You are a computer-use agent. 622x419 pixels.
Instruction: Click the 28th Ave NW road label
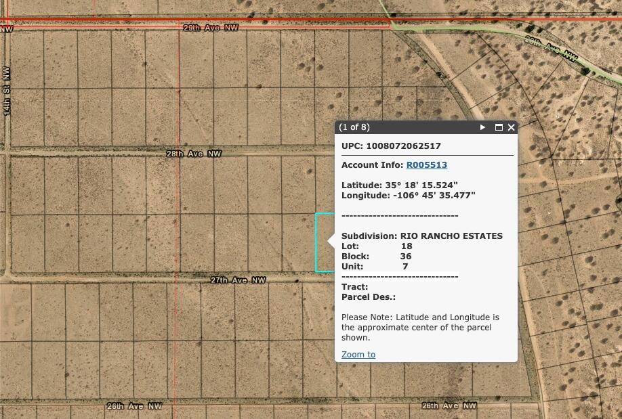pos(194,154)
